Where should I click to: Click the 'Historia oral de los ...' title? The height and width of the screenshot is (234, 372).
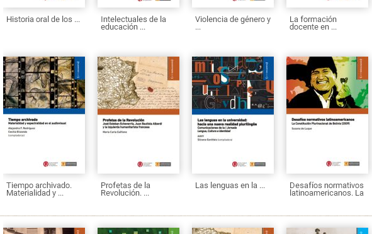click(x=43, y=19)
